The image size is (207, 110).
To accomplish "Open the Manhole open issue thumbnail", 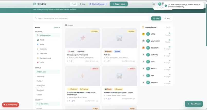I will coord(119,76).
